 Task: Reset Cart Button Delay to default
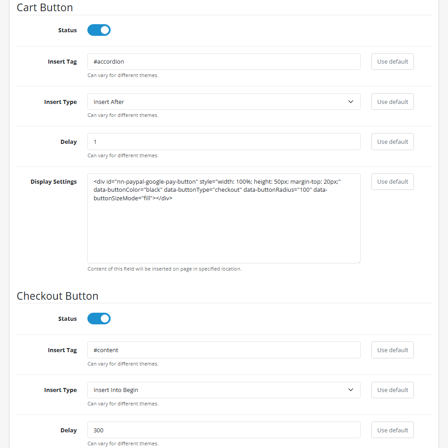click(x=392, y=142)
